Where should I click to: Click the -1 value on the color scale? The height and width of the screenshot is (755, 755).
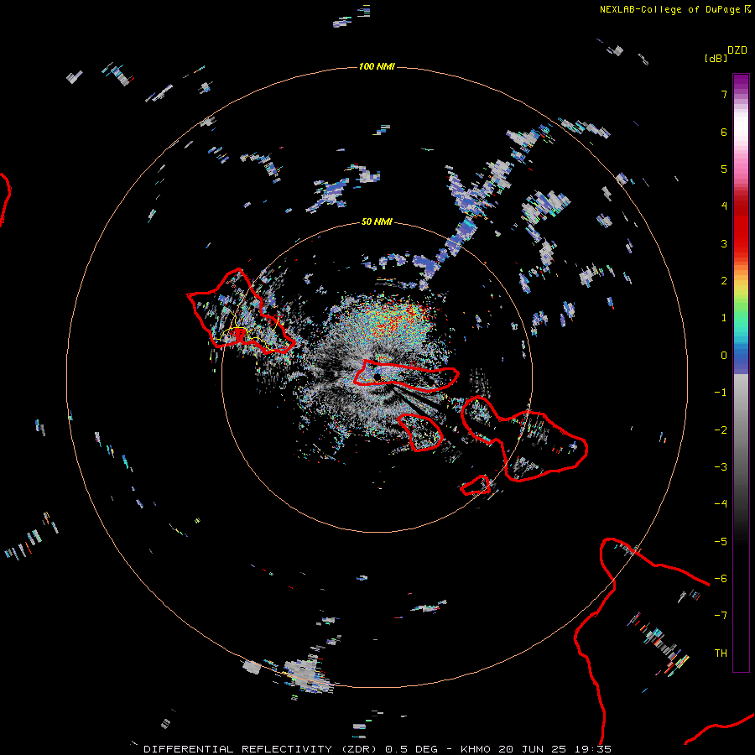721,393
